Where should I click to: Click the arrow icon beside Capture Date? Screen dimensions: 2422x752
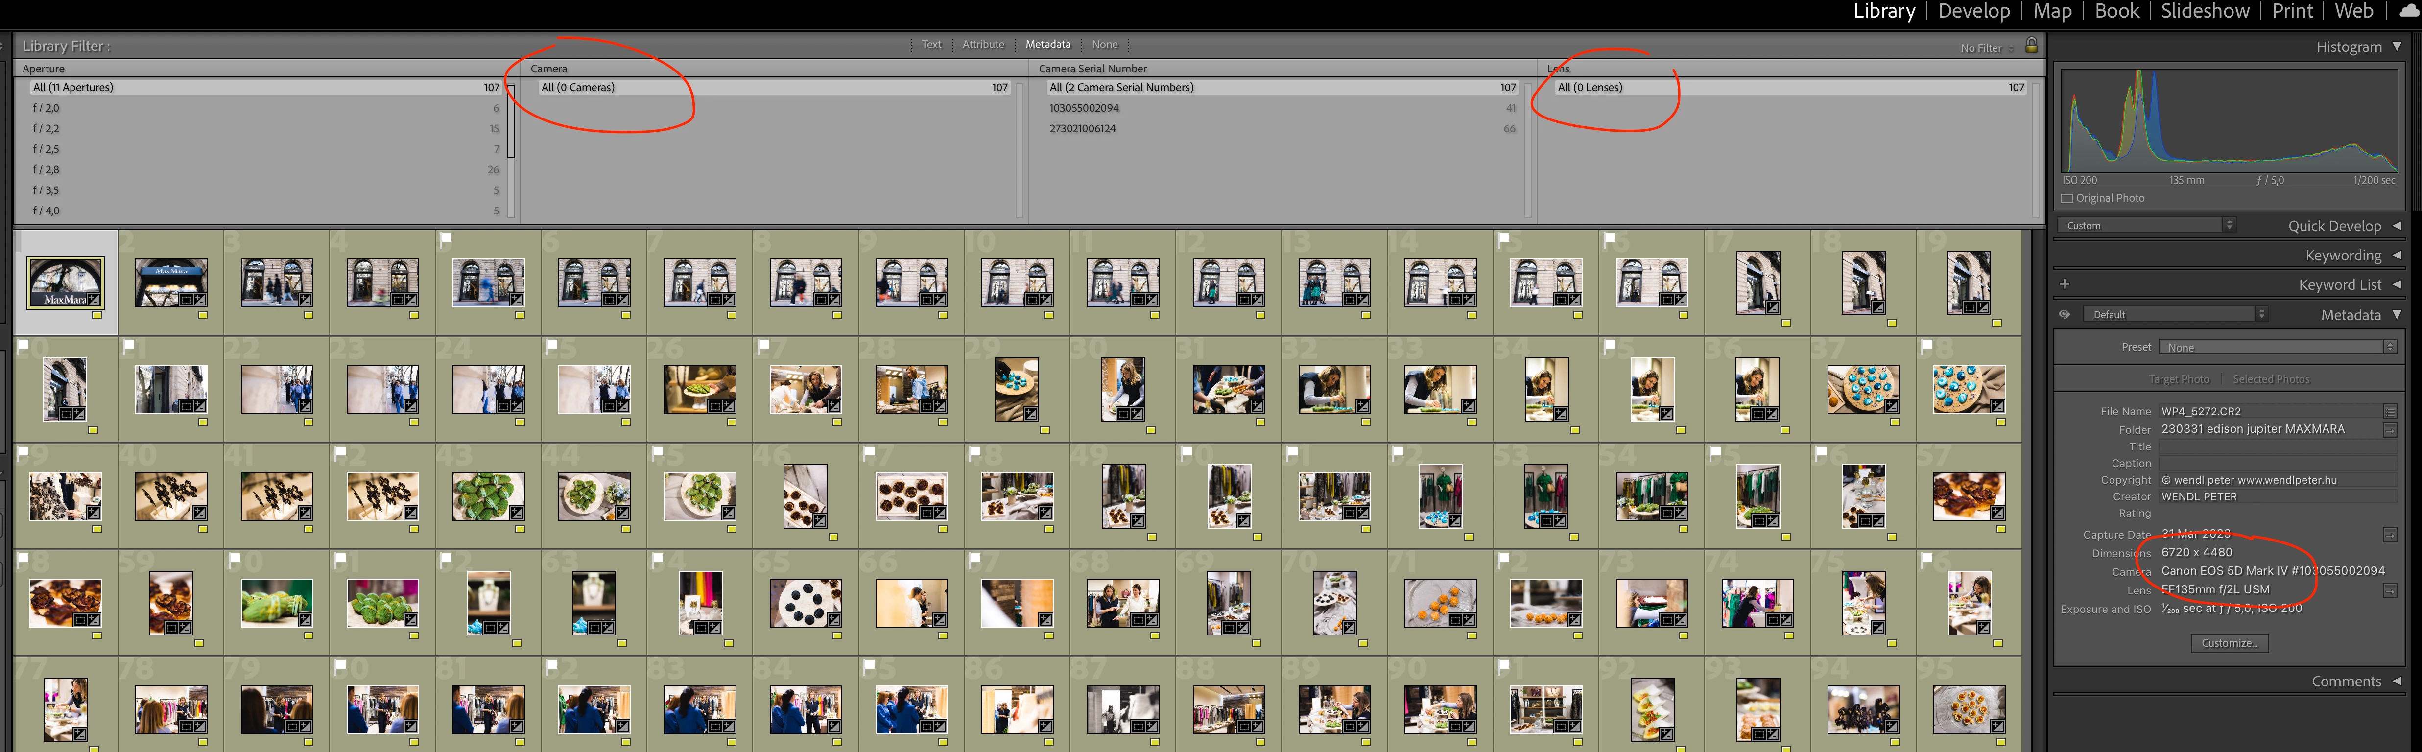click(2390, 535)
